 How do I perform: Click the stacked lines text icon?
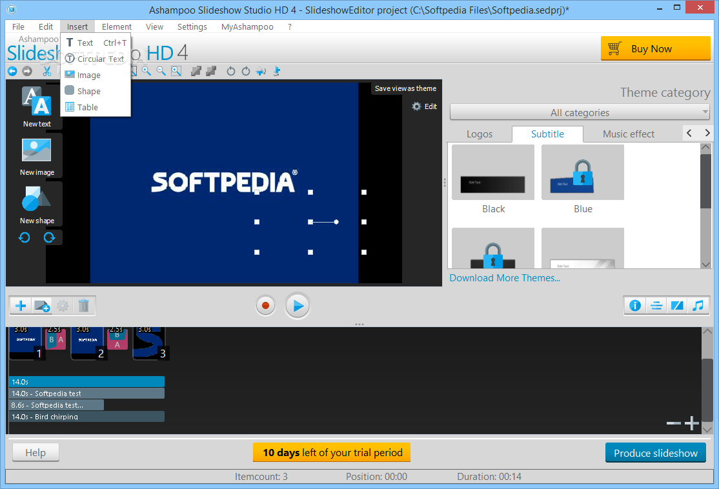click(x=656, y=306)
